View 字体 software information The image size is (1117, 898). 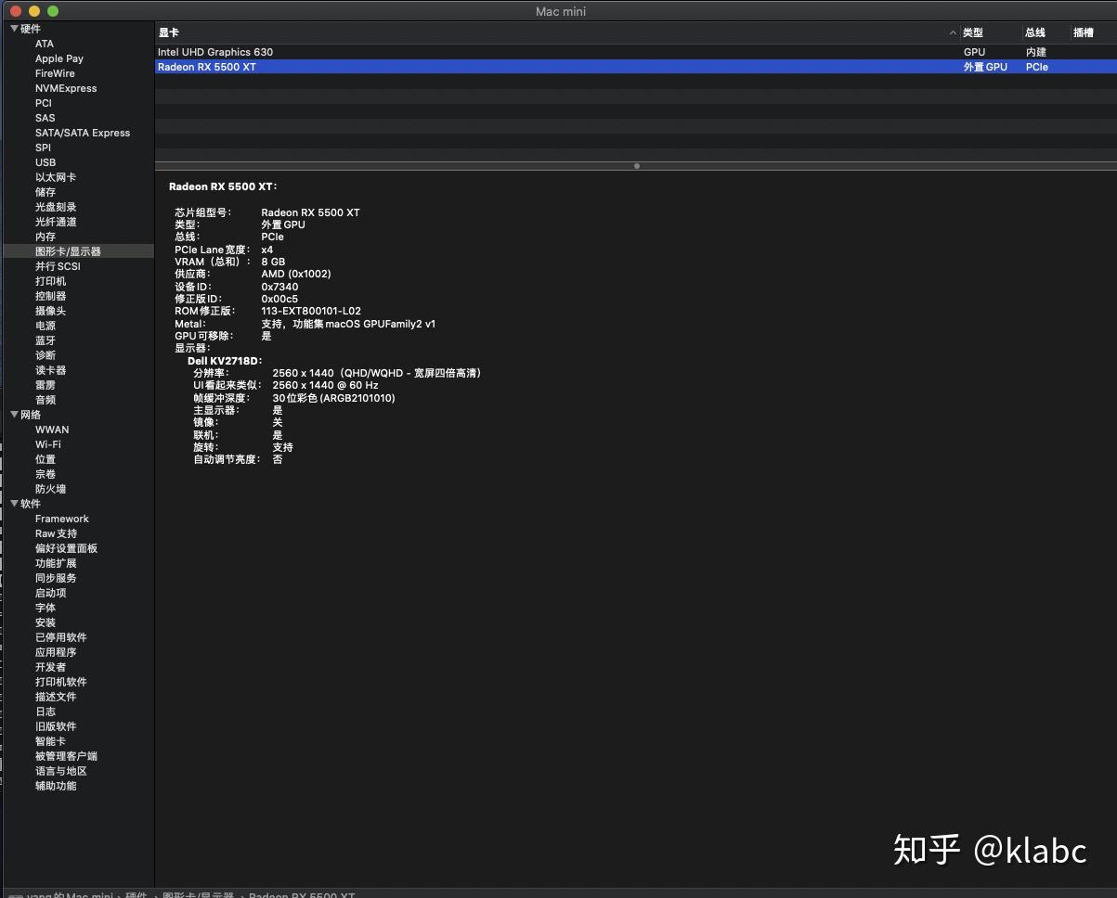tap(45, 608)
